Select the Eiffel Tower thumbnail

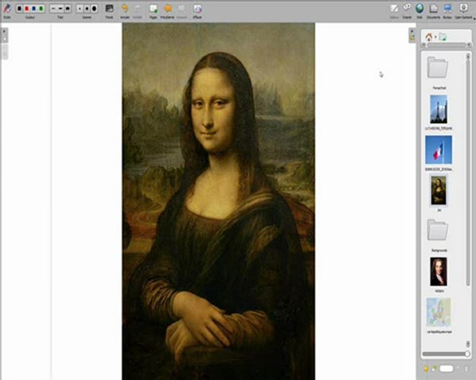pyautogui.click(x=438, y=109)
